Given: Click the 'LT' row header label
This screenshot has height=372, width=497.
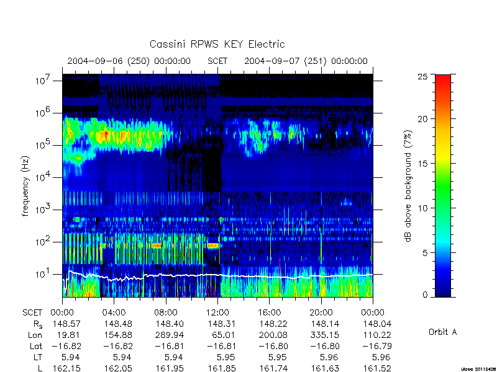Looking at the screenshot, I should (38, 358).
